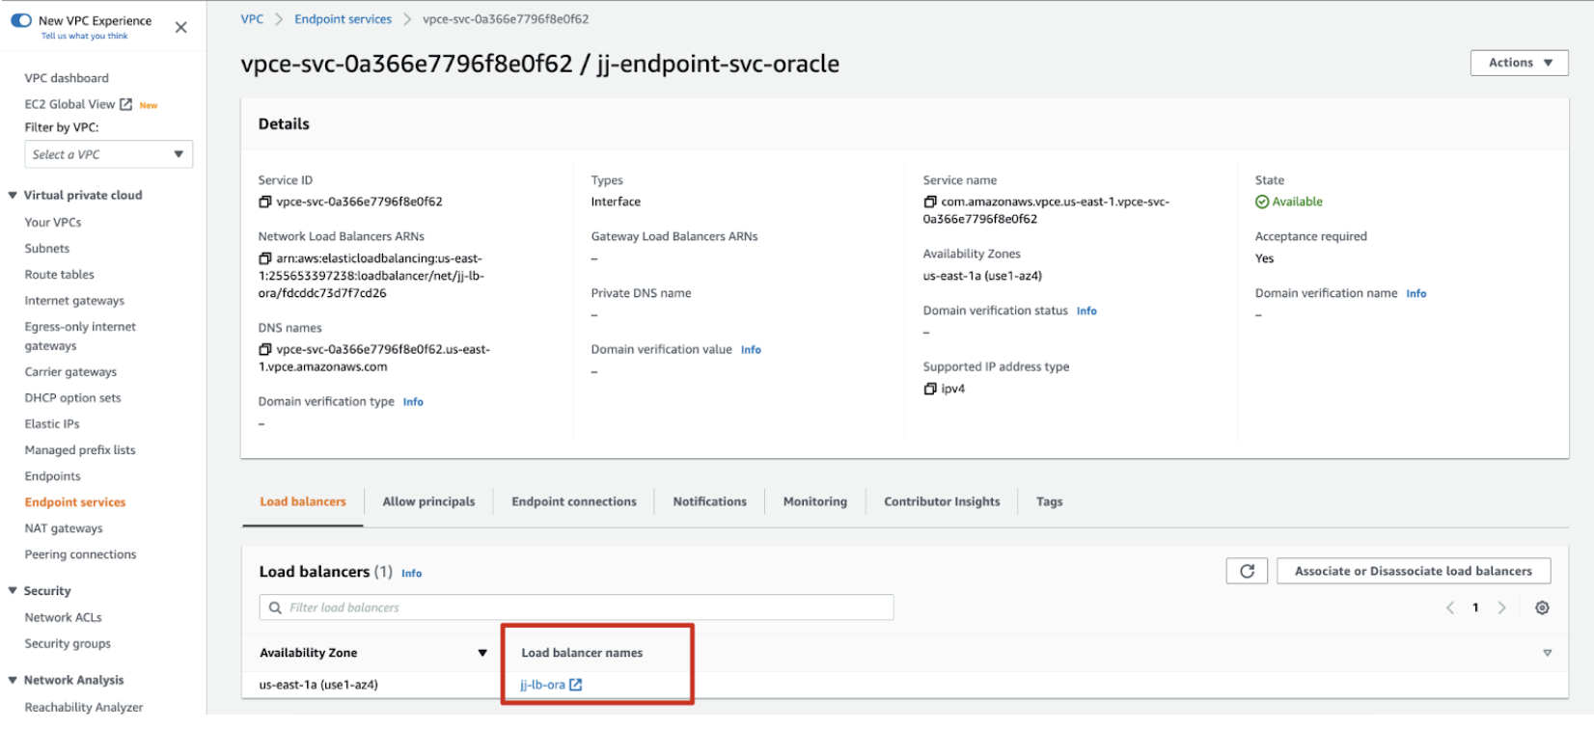1594x729 pixels.
Task: Go to next page of load balancers
Action: [x=1501, y=607]
